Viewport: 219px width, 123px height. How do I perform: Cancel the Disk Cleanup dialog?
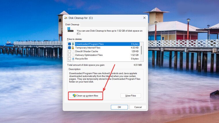tap(138, 107)
